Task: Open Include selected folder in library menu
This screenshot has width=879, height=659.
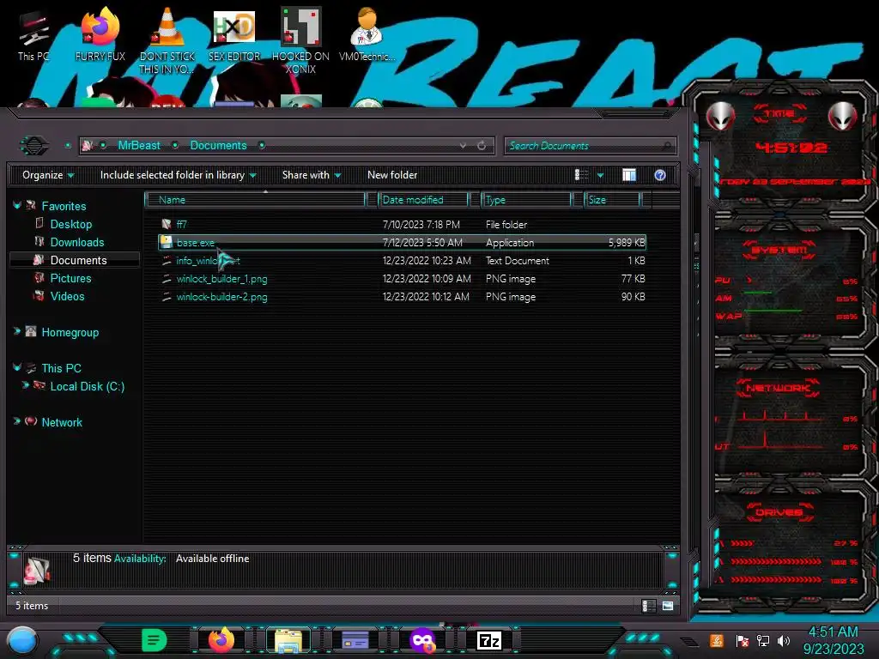Action: (178, 175)
